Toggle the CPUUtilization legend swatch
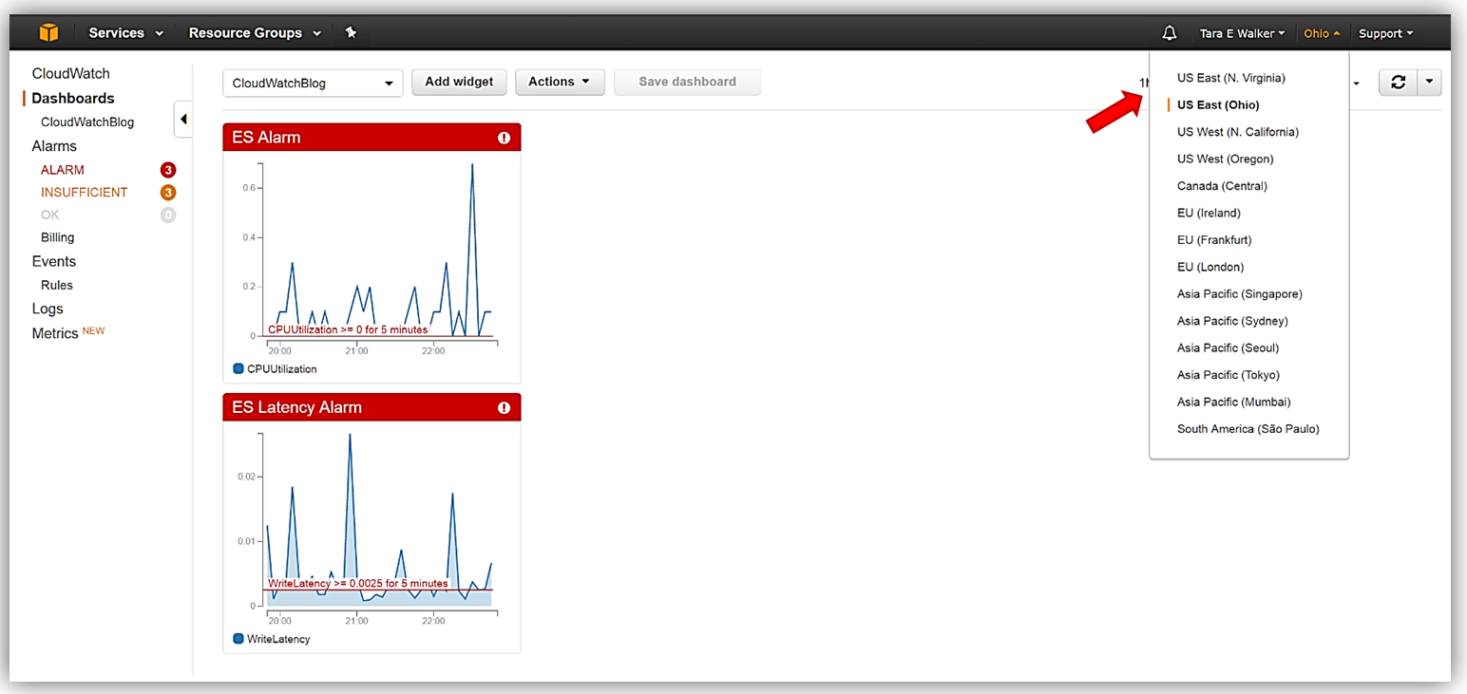Screen dimensions: 1467x694 click(x=238, y=368)
